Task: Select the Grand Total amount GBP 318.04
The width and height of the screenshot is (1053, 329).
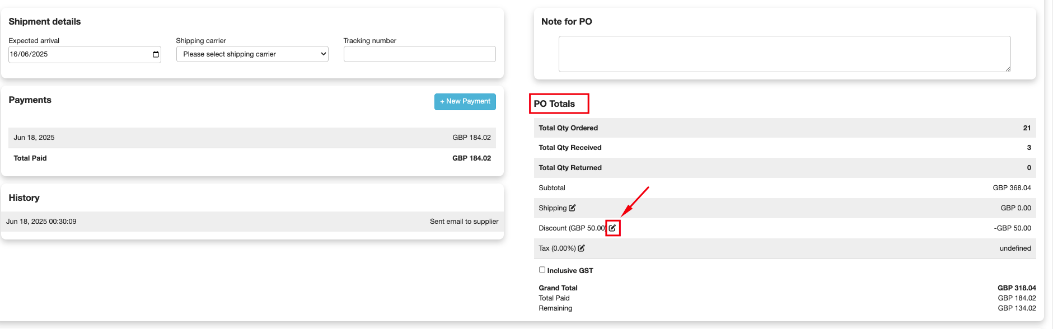Action: (x=1017, y=288)
